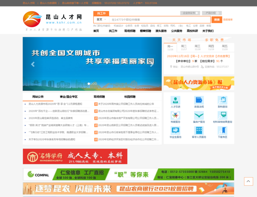The image size is (257, 197).
Task: Open 找工作 in the navigation bar
Action: [x=113, y=31]
